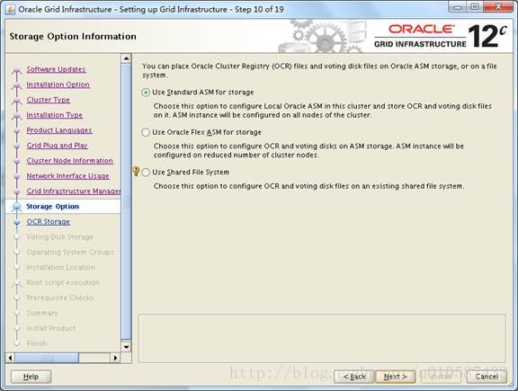Open the Cluster Type step
Screen dimensions: 518x391
[49, 100]
